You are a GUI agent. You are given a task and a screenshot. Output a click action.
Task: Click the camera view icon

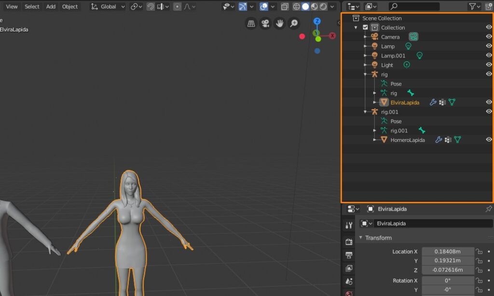pyautogui.click(x=265, y=23)
